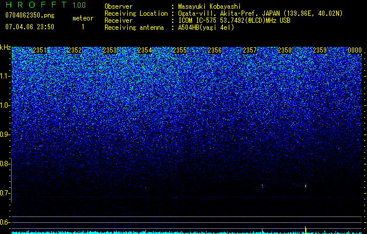Click the 2358 time marker
Viewport: 367px width, 234px height.
tap(285, 50)
